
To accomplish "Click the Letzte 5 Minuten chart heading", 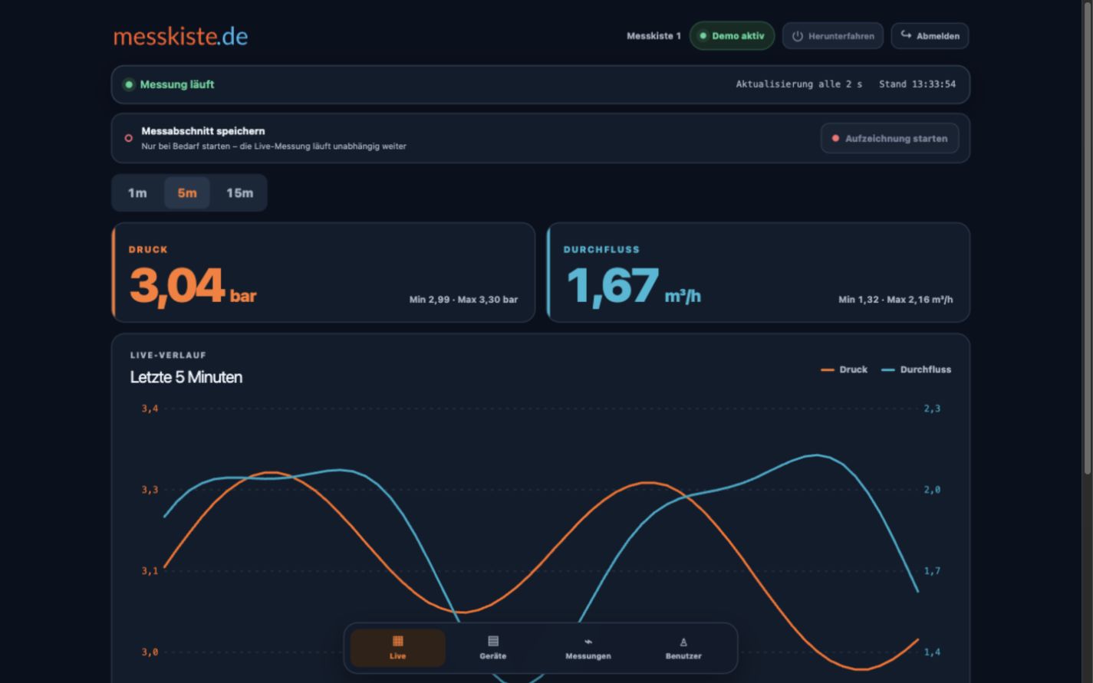I will pyautogui.click(x=186, y=377).
